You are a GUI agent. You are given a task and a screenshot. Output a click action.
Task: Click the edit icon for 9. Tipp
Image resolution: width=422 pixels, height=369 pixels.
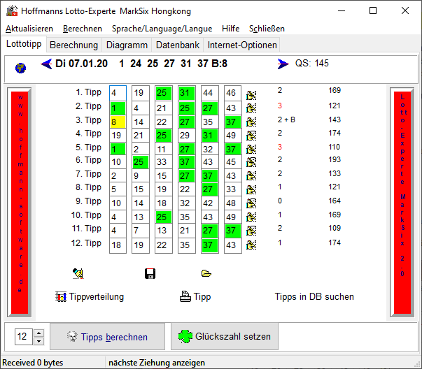[x=251, y=203]
